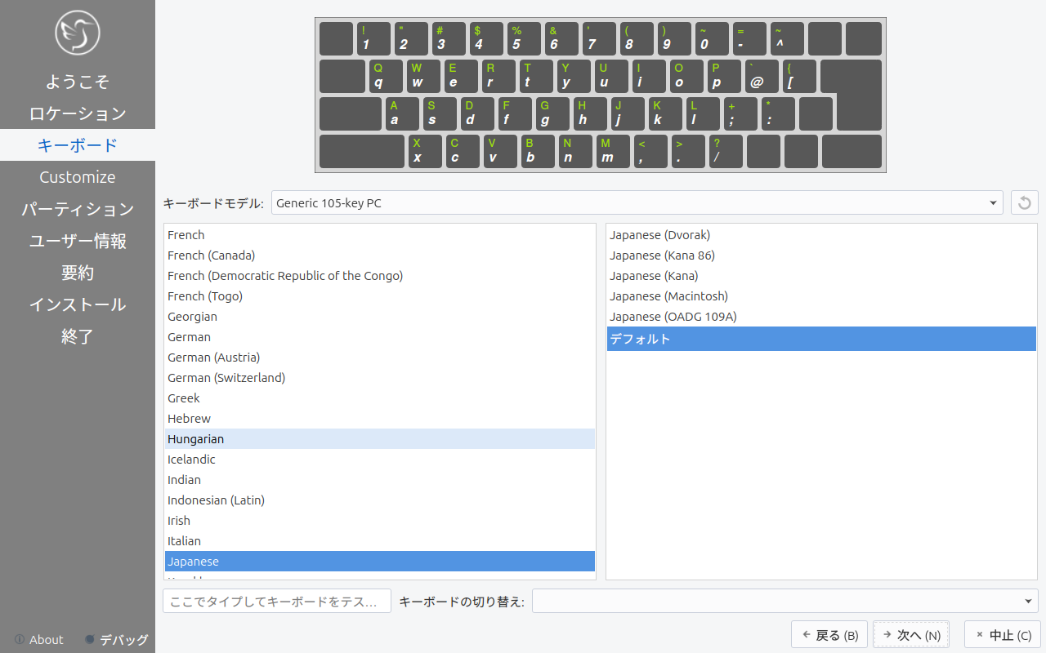
Task: Select the ユーザー情報 step in the sidebar
Action: (78, 241)
